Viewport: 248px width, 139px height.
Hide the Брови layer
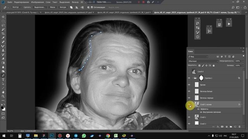(x=189, y=85)
